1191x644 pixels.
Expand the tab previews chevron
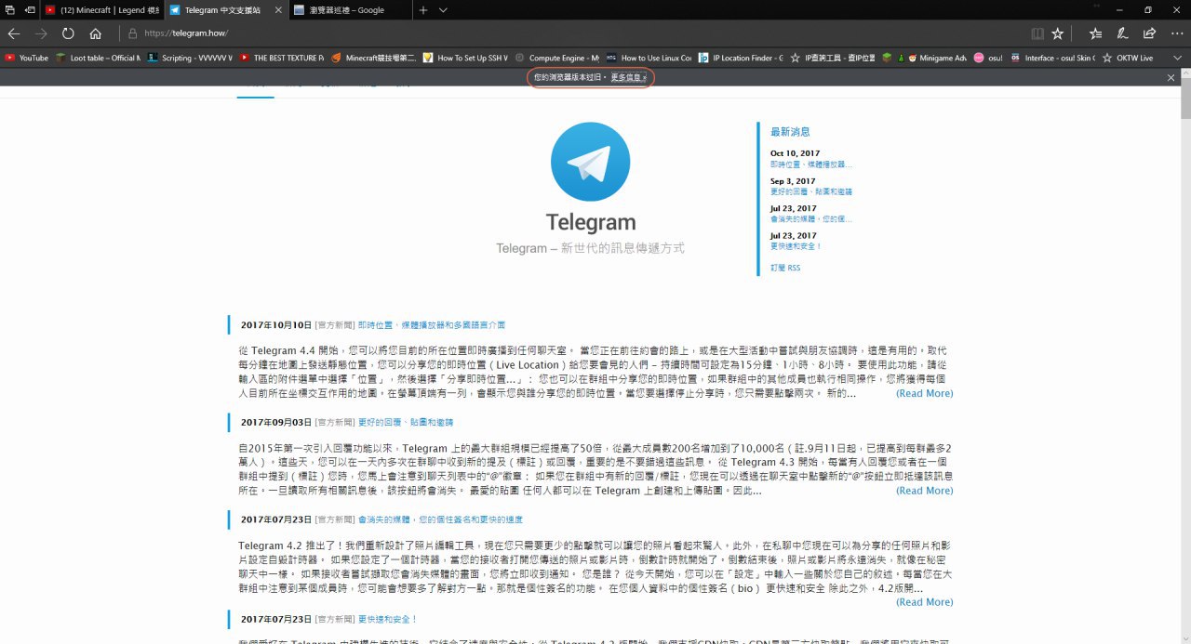coord(444,9)
